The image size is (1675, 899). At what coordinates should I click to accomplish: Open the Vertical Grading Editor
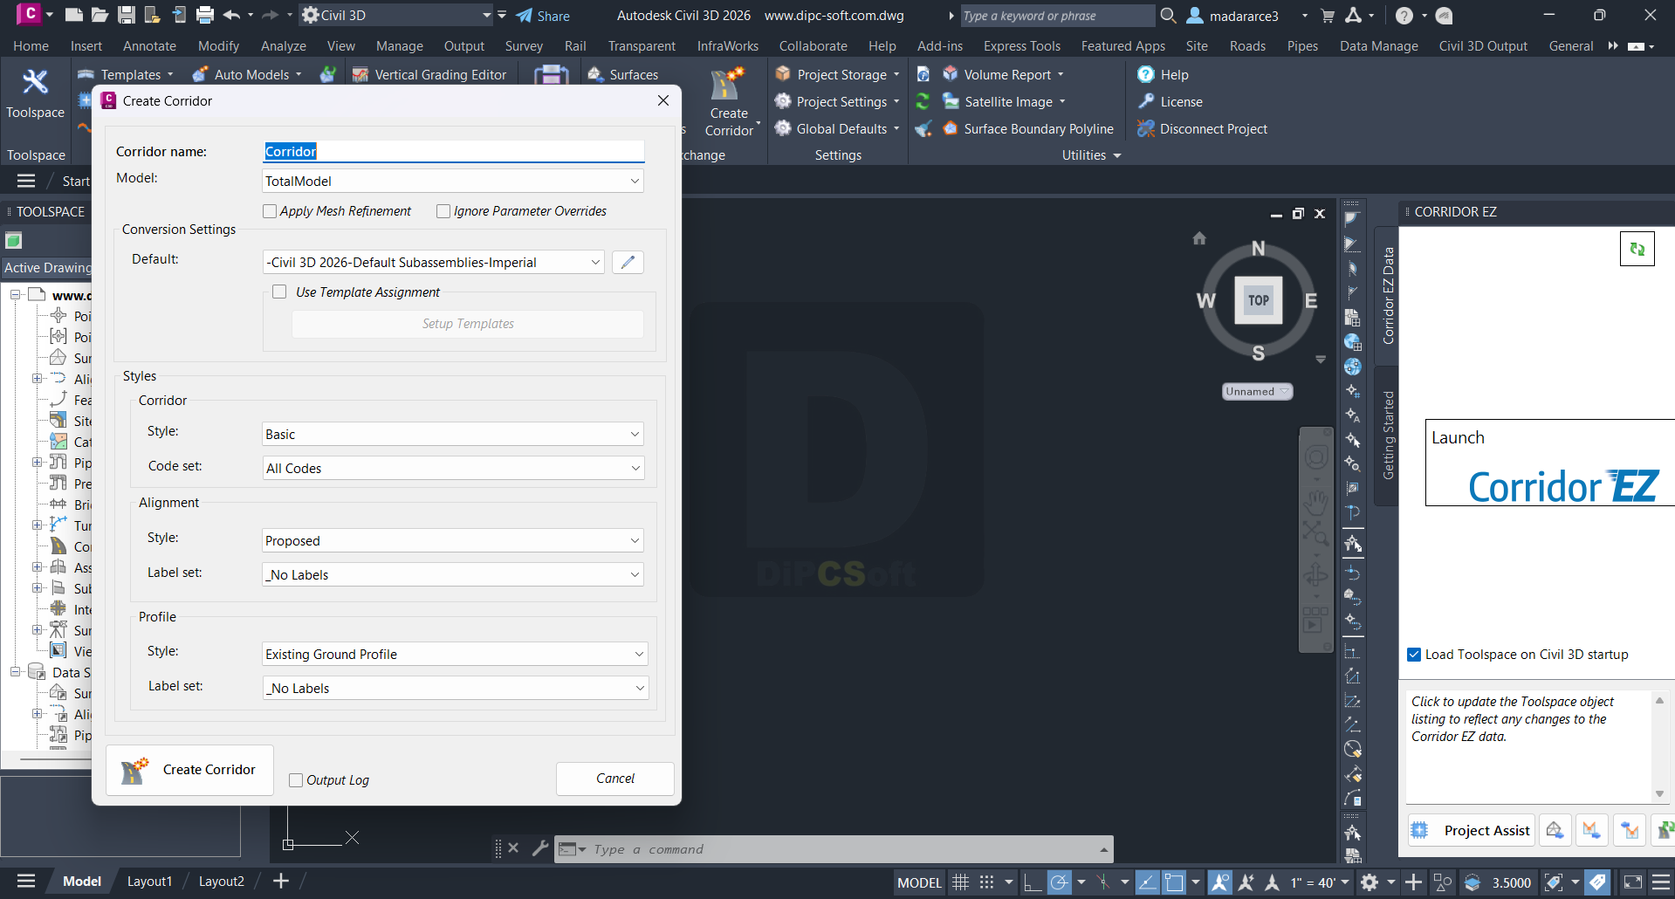(429, 75)
